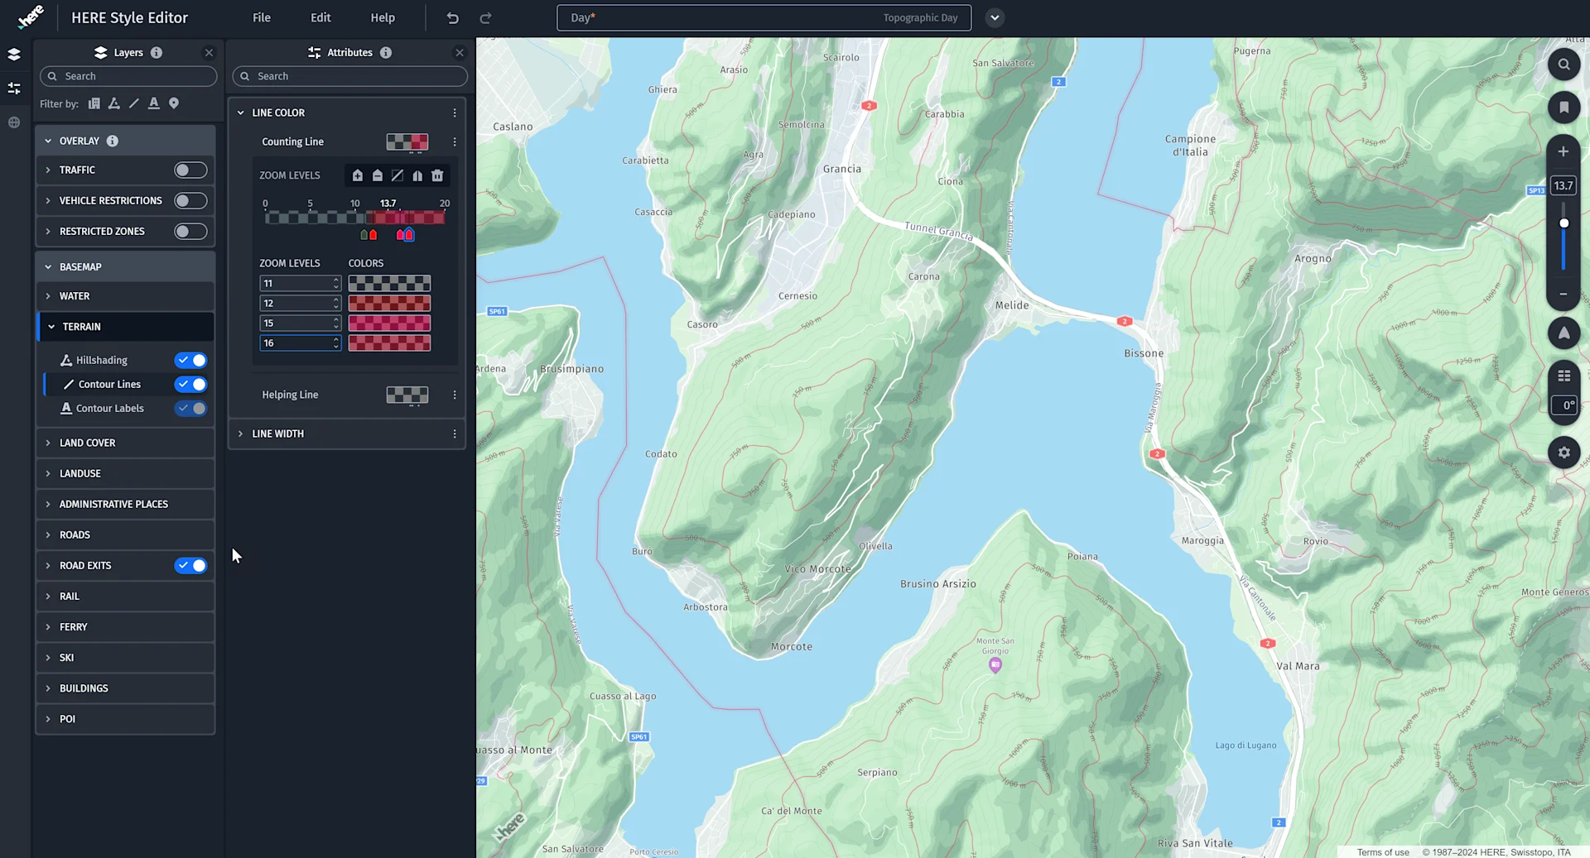Select the trash icon in Zoom Levels toolbar
Screen dimensions: 1590x858
coord(437,175)
